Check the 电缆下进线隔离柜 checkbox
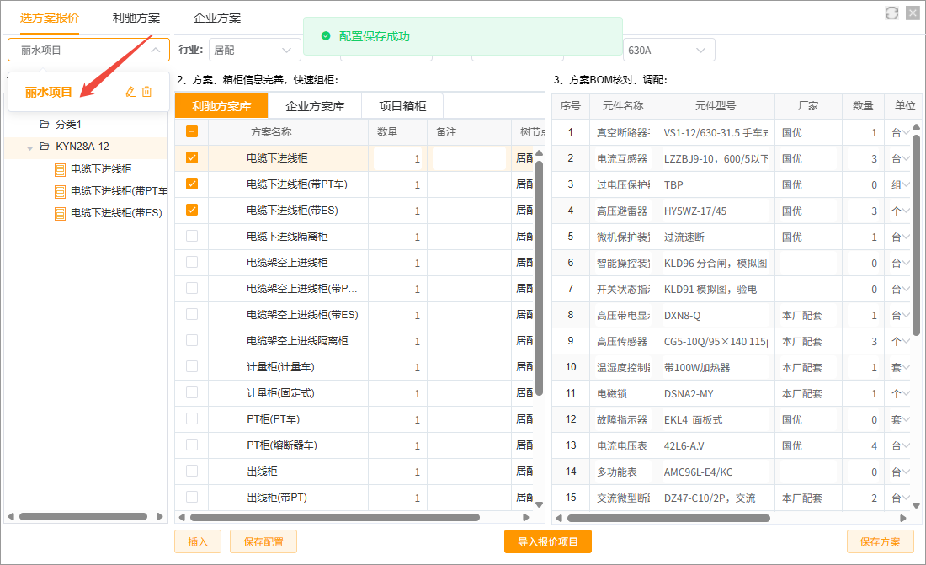Viewport: 926px width, 565px height. (x=192, y=236)
